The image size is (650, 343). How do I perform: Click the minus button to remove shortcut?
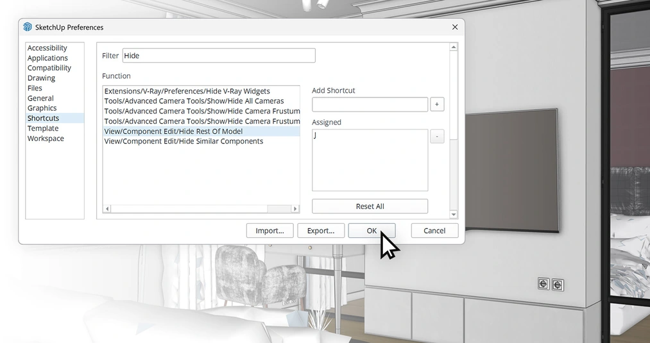[437, 137]
